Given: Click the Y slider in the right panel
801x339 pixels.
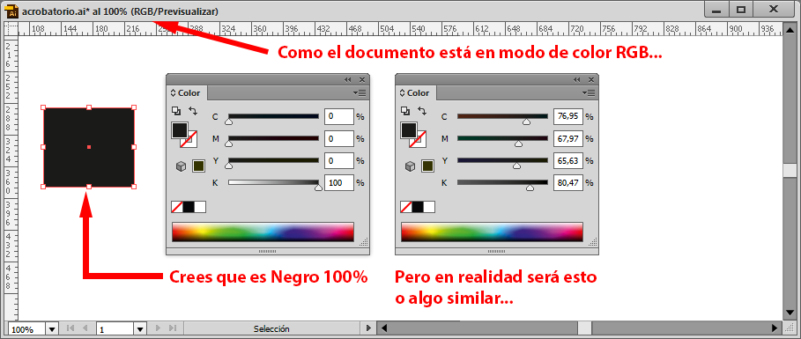Looking at the screenshot, I should (502, 160).
